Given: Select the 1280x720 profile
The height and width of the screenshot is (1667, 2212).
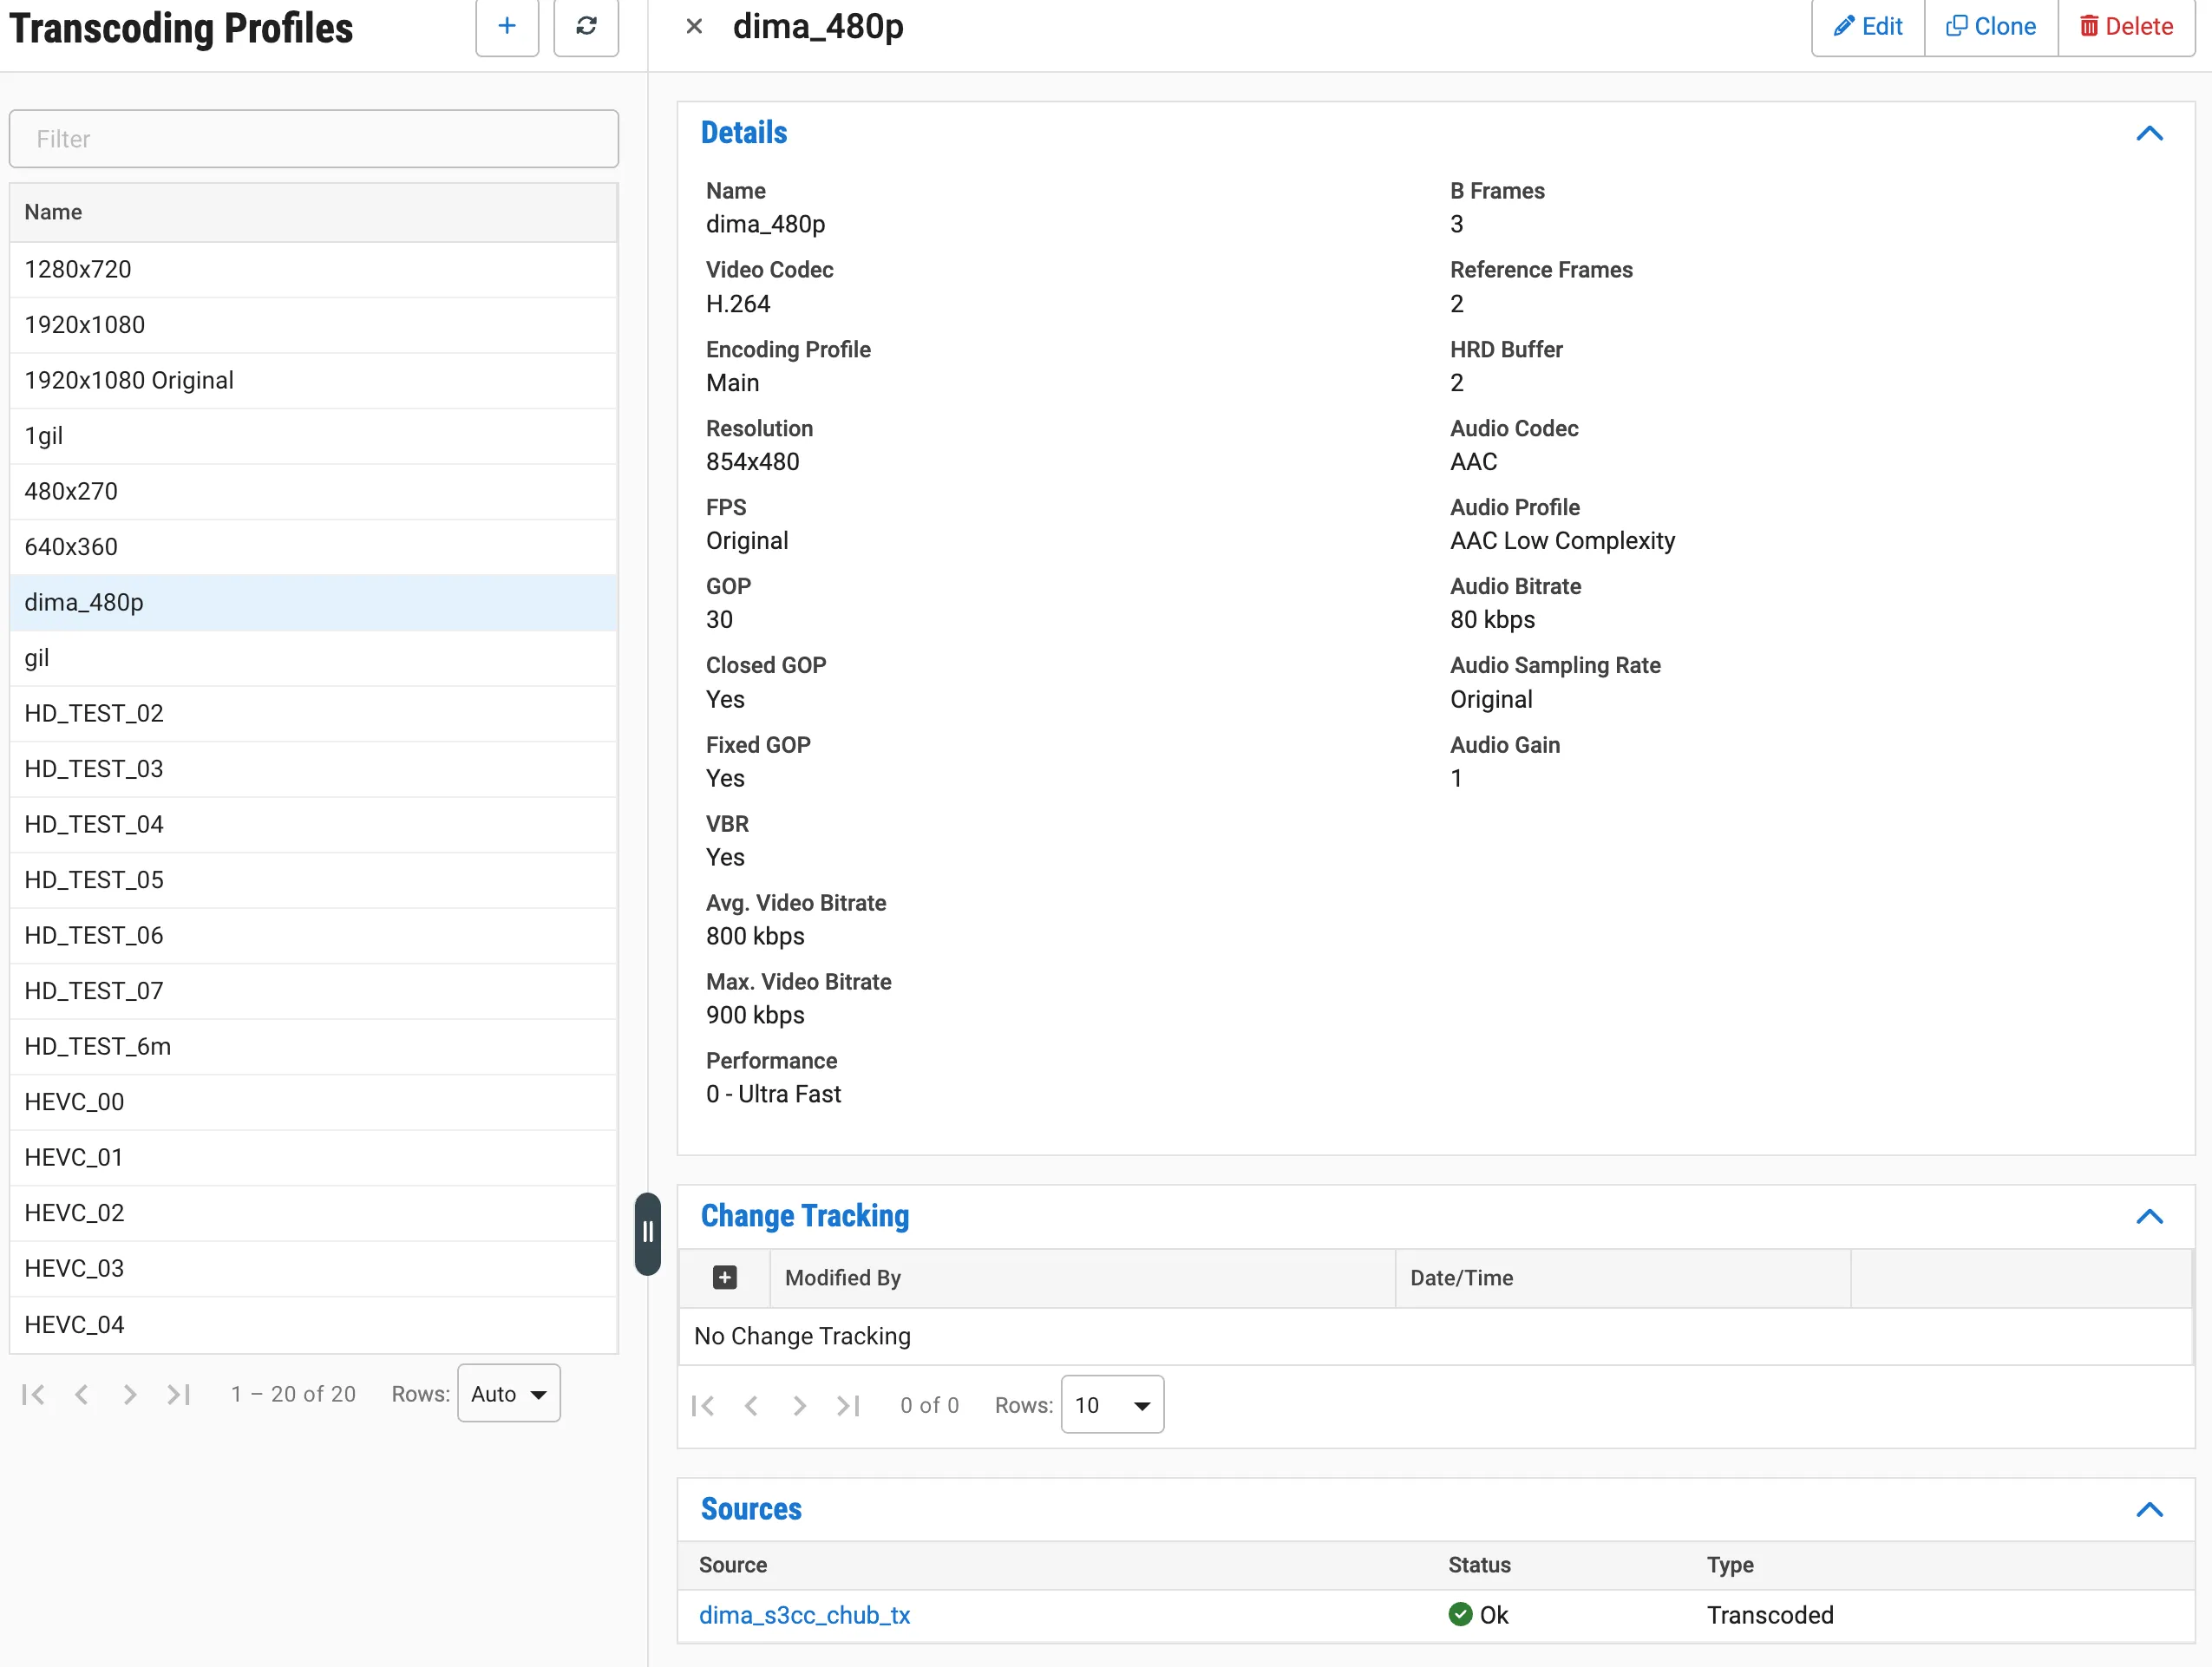Looking at the screenshot, I should click(x=314, y=269).
